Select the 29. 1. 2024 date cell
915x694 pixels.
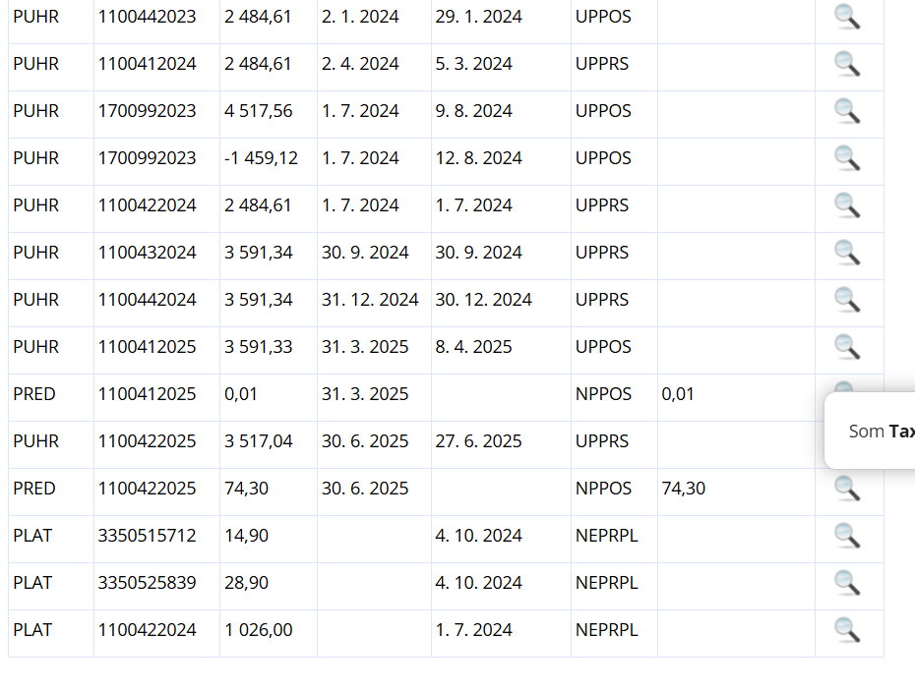click(478, 17)
